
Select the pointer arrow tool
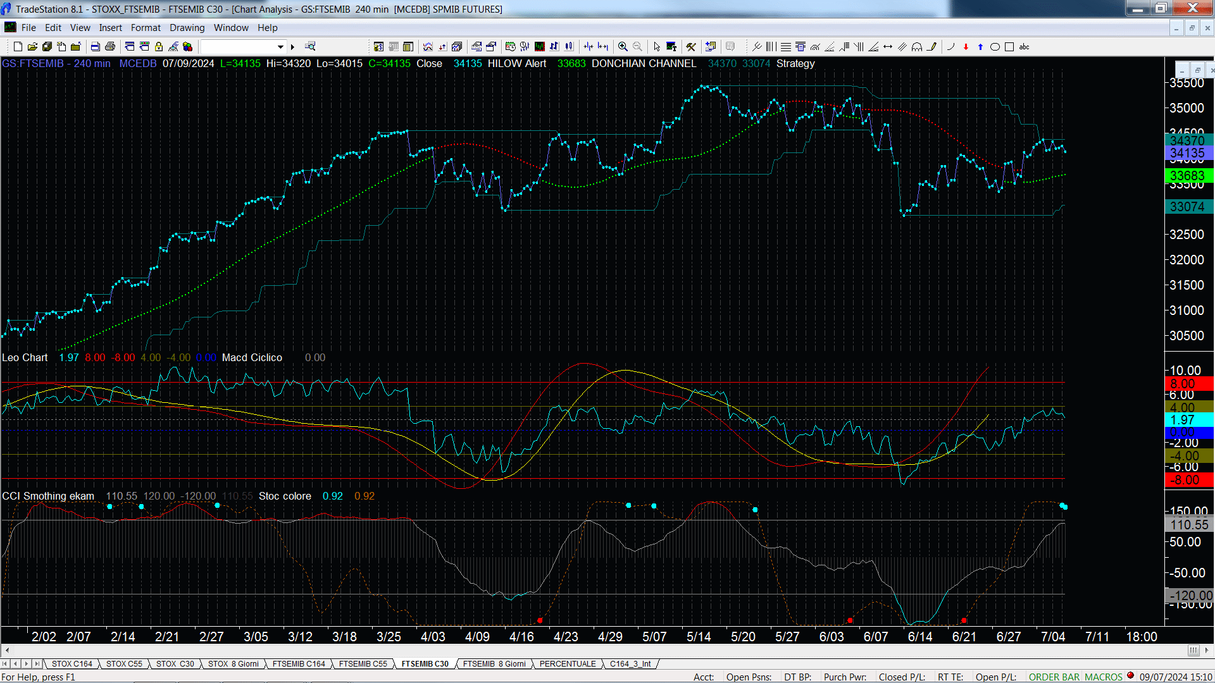657,47
